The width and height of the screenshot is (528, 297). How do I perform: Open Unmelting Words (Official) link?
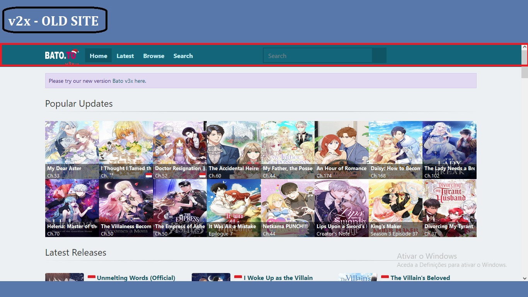click(136, 278)
